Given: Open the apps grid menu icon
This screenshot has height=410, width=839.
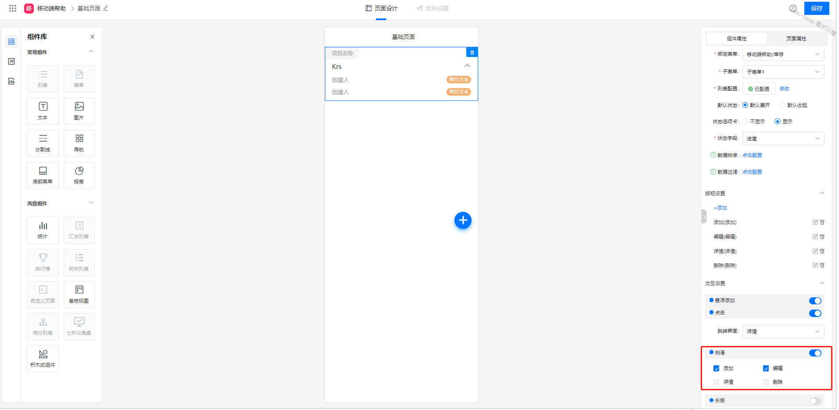Looking at the screenshot, I should click(x=13, y=8).
